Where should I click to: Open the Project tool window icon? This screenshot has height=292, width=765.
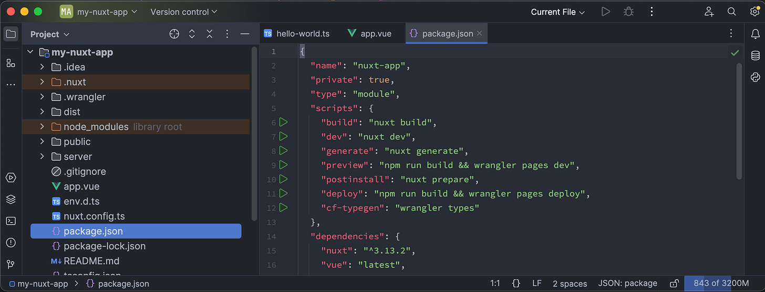point(11,34)
